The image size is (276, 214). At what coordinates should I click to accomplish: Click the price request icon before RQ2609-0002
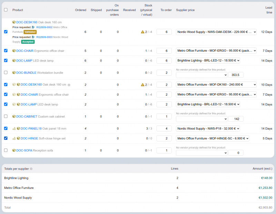pyautogui.click(x=33, y=27)
